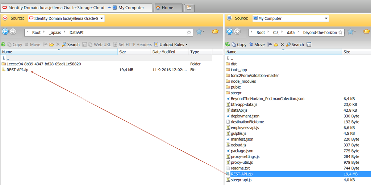Click the delete X icon in right pane
The image size is (371, 185).
[282, 44]
